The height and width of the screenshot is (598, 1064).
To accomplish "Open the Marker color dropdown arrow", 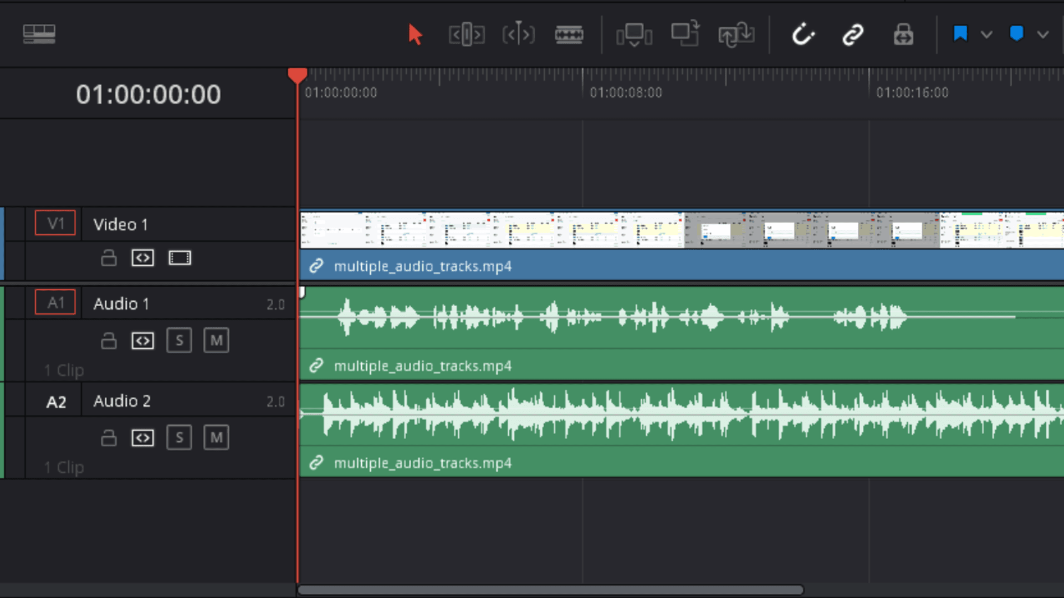I will 1043,34.
